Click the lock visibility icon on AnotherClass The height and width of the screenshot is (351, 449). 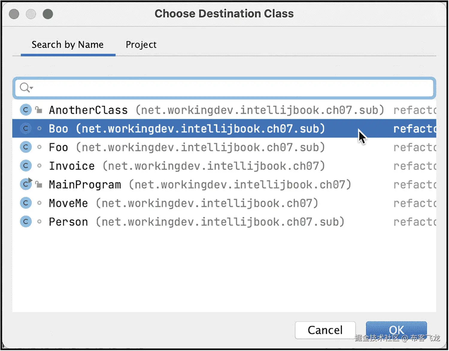[x=39, y=110]
